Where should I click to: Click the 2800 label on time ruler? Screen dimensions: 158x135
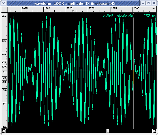pyautogui.click(x=136, y=8)
